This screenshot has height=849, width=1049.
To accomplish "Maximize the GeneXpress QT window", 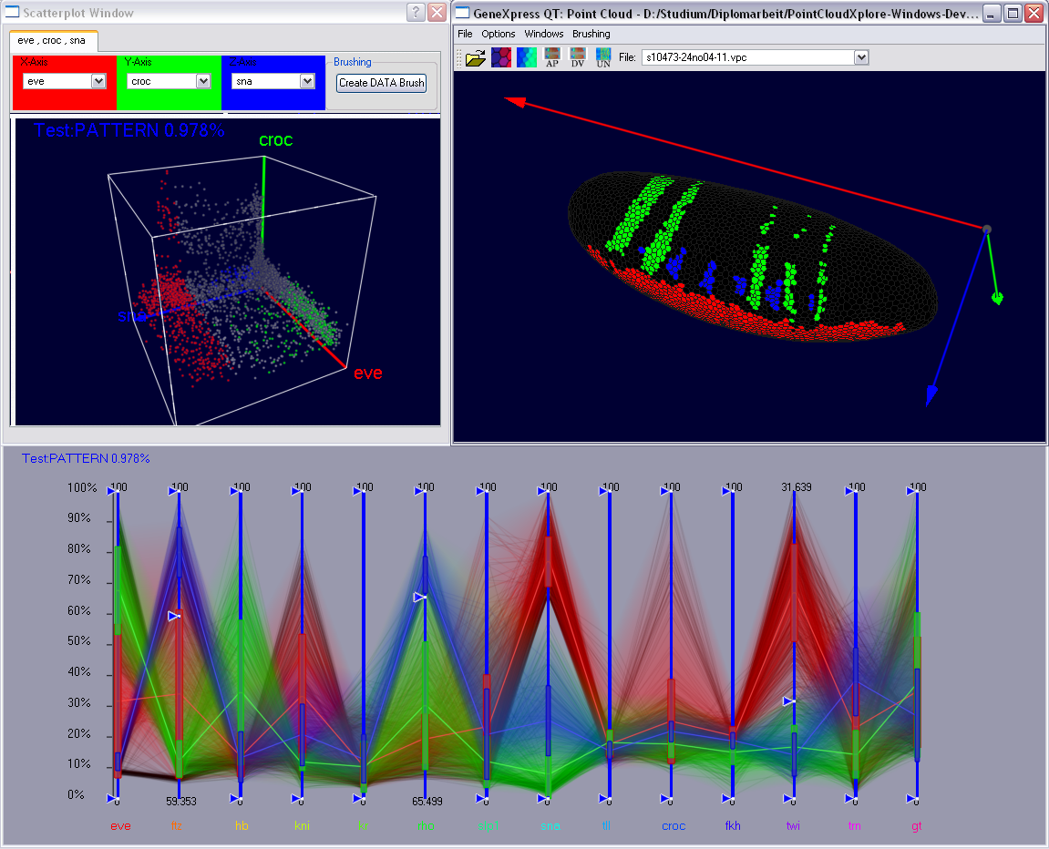I will tap(1013, 13).
